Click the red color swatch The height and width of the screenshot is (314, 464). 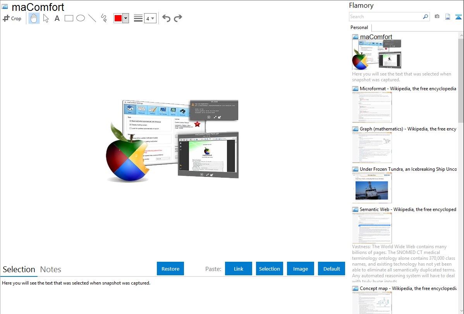pyautogui.click(x=118, y=18)
